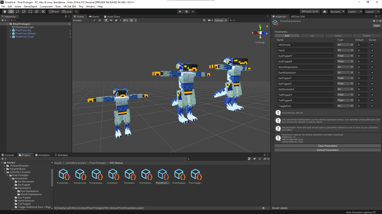This screenshot has width=382, height=214.
Task: Pause the game preview
Action: [186, 11]
